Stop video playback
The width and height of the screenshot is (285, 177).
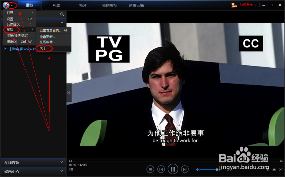pos(150,169)
